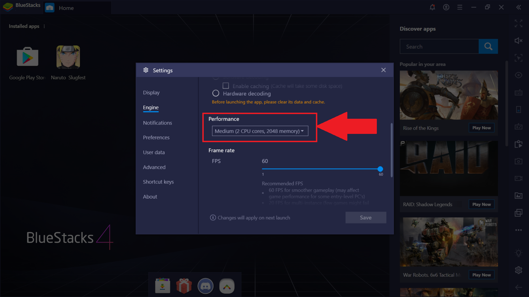529x297 pixels.
Task: Play Now for RAID: Shadow Legends
Action: [481, 204]
